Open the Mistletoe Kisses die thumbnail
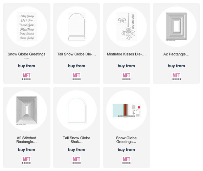 [x=126, y=27]
